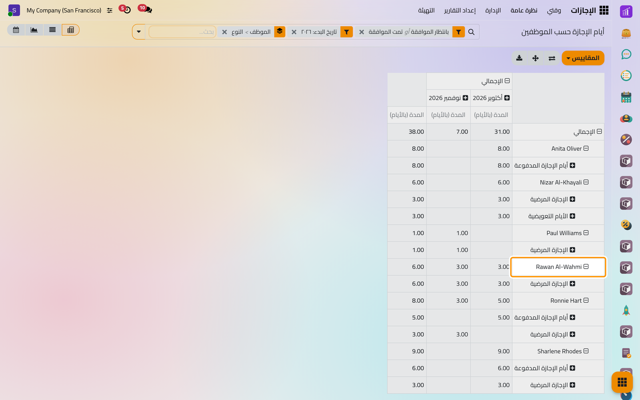Open the home apps grid icon
Image resolution: width=640 pixels, height=400 pixels.
pyautogui.click(x=604, y=10)
